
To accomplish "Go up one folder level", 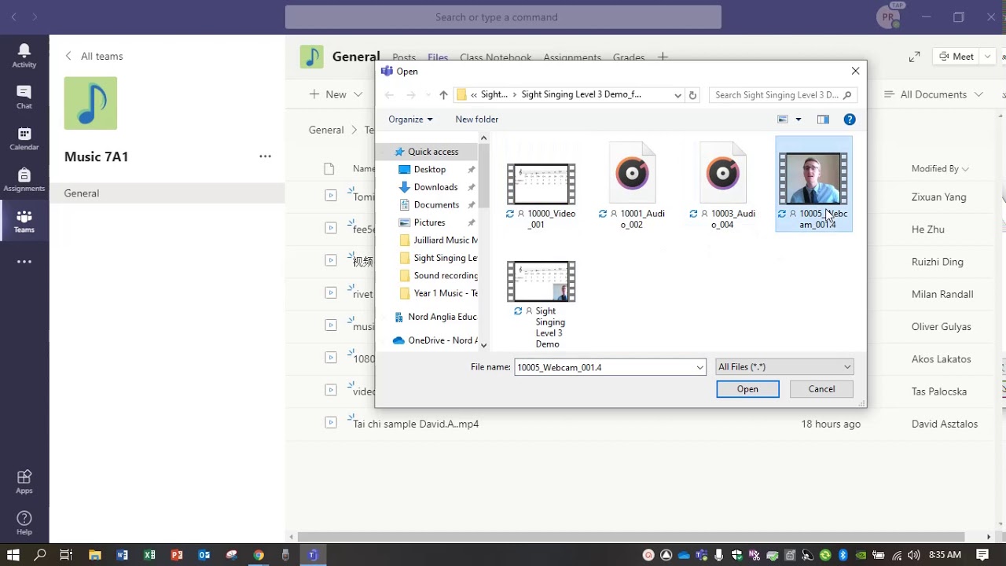I will pos(443,95).
